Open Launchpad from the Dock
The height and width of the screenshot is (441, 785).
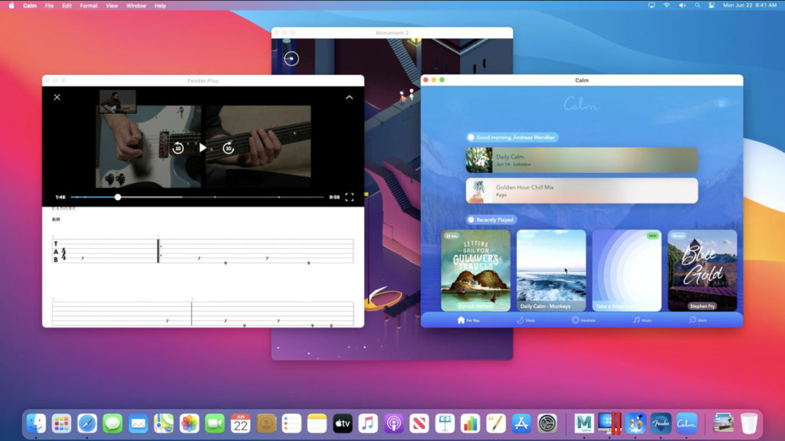(x=61, y=424)
